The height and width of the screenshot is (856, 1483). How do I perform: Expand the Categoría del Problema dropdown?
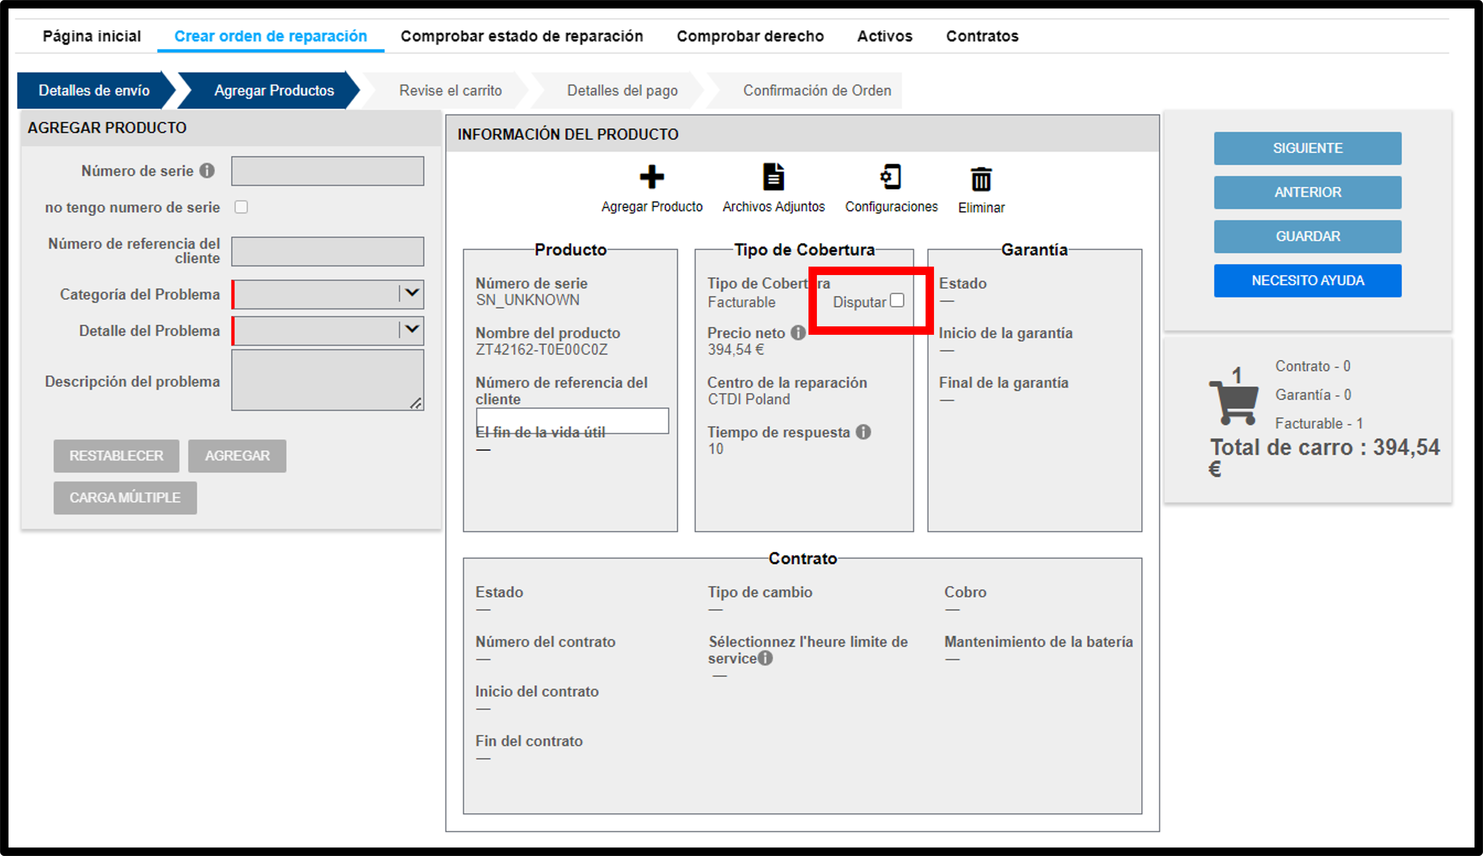(328, 294)
